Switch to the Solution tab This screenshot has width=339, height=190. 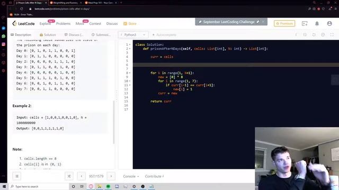pyautogui.click(x=48, y=35)
